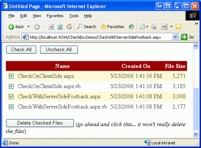Click the grey Forward arrow icon
201x148 pixels.
(37, 27)
